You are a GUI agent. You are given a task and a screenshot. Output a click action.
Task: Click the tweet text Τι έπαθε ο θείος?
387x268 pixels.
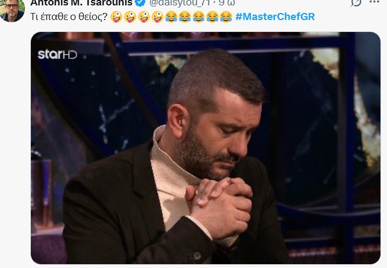pos(69,17)
